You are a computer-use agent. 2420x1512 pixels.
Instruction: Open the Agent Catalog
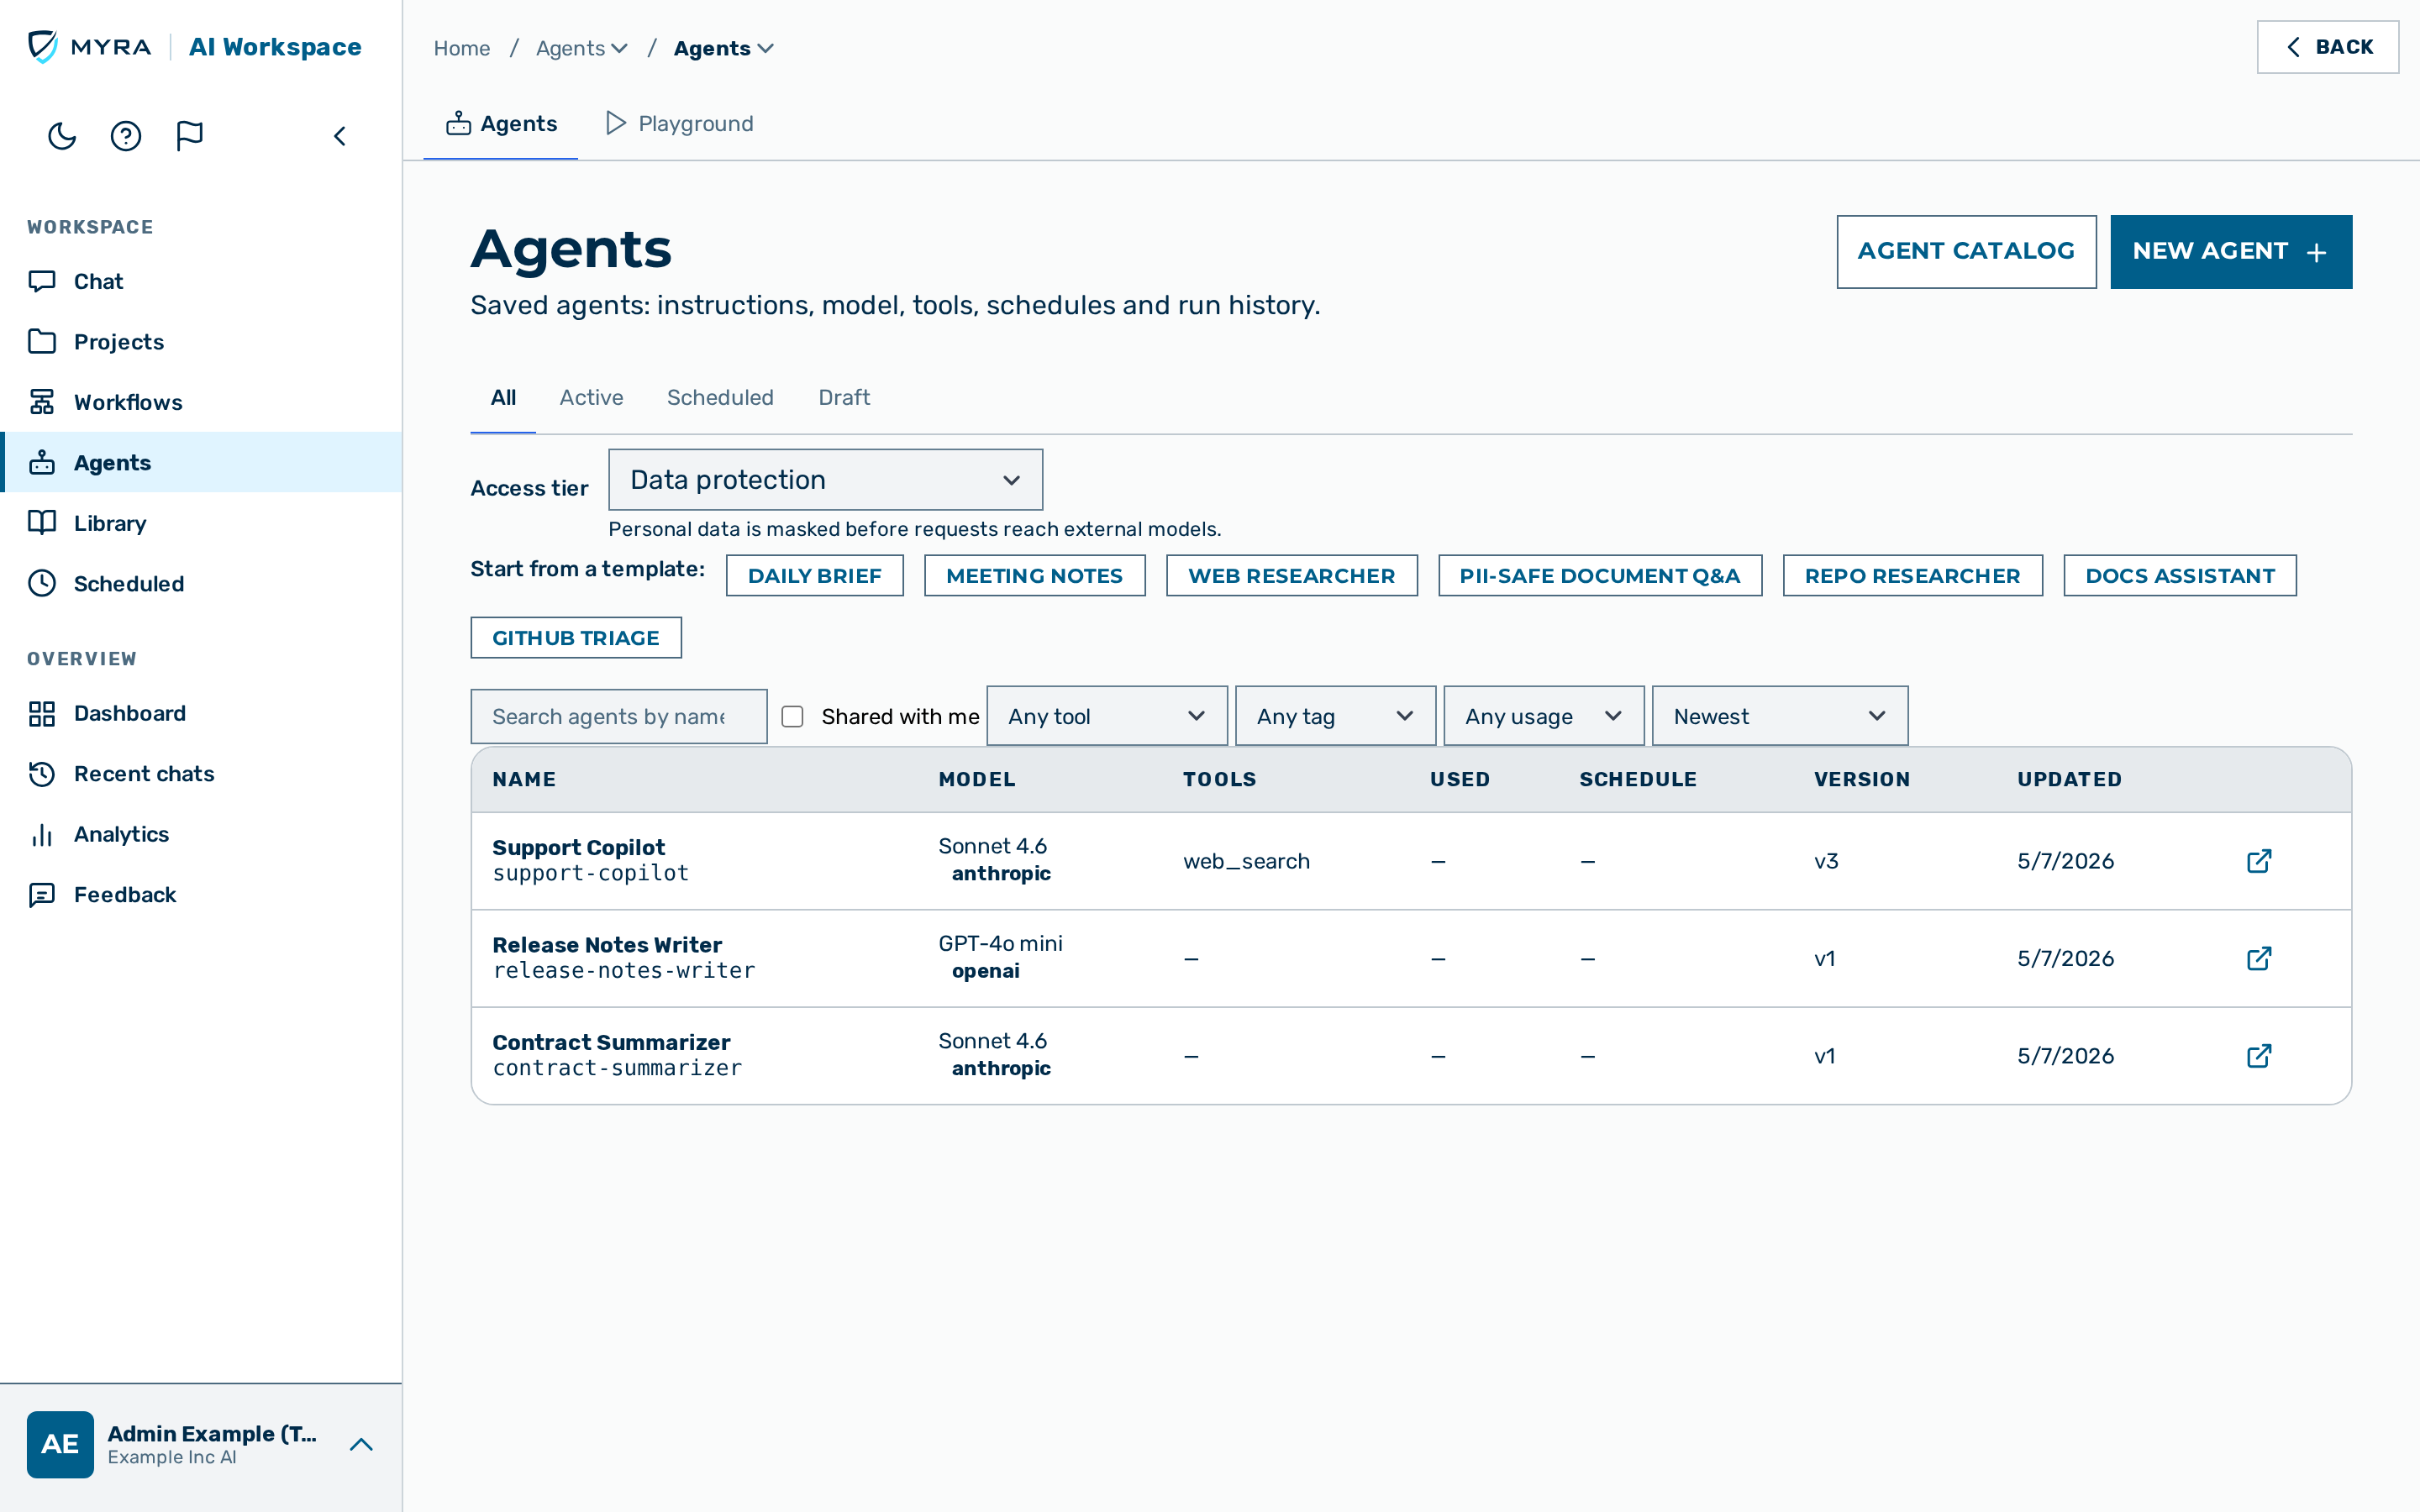pyautogui.click(x=1966, y=251)
